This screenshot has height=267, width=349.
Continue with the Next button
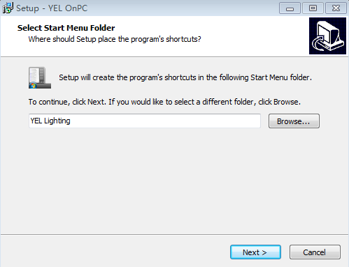pyautogui.click(x=255, y=252)
